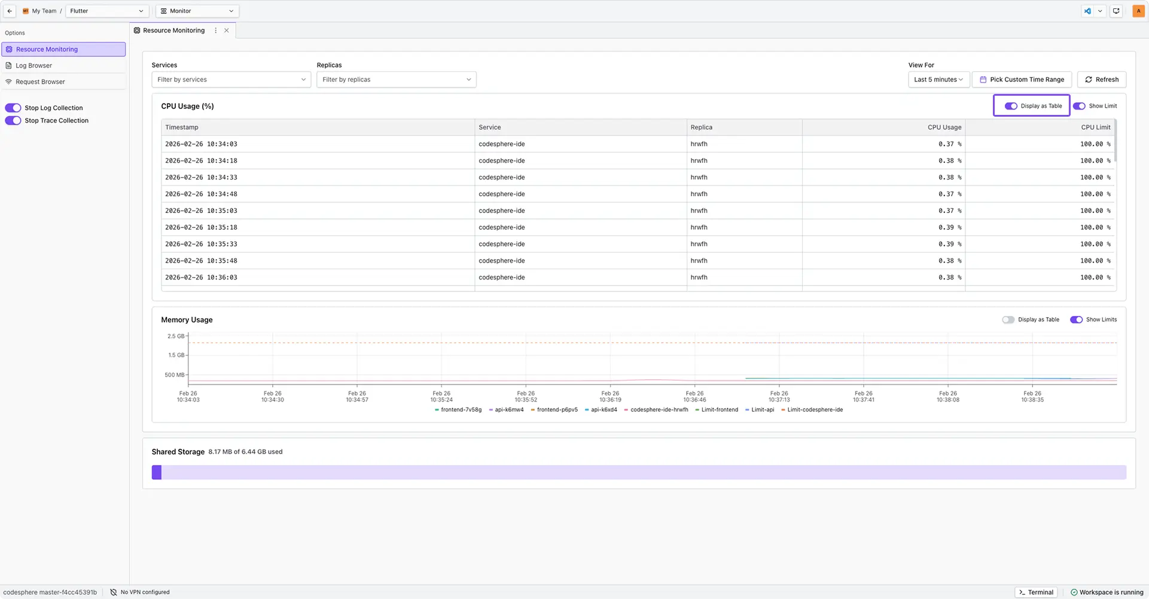This screenshot has width=1149, height=599.
Task: Click Pick Custom Time Range button
Action: (x=1022, y=80)
